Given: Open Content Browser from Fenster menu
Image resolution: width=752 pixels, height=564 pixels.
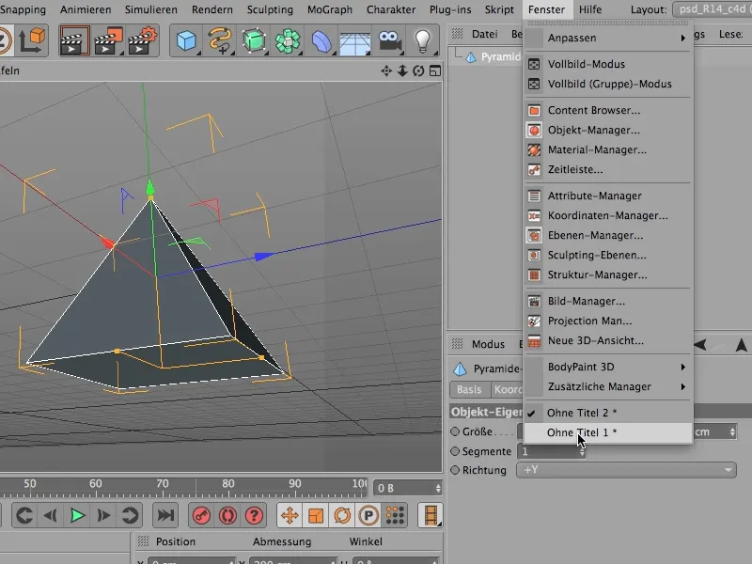Looking at the screenshot, I should point(593,110).
